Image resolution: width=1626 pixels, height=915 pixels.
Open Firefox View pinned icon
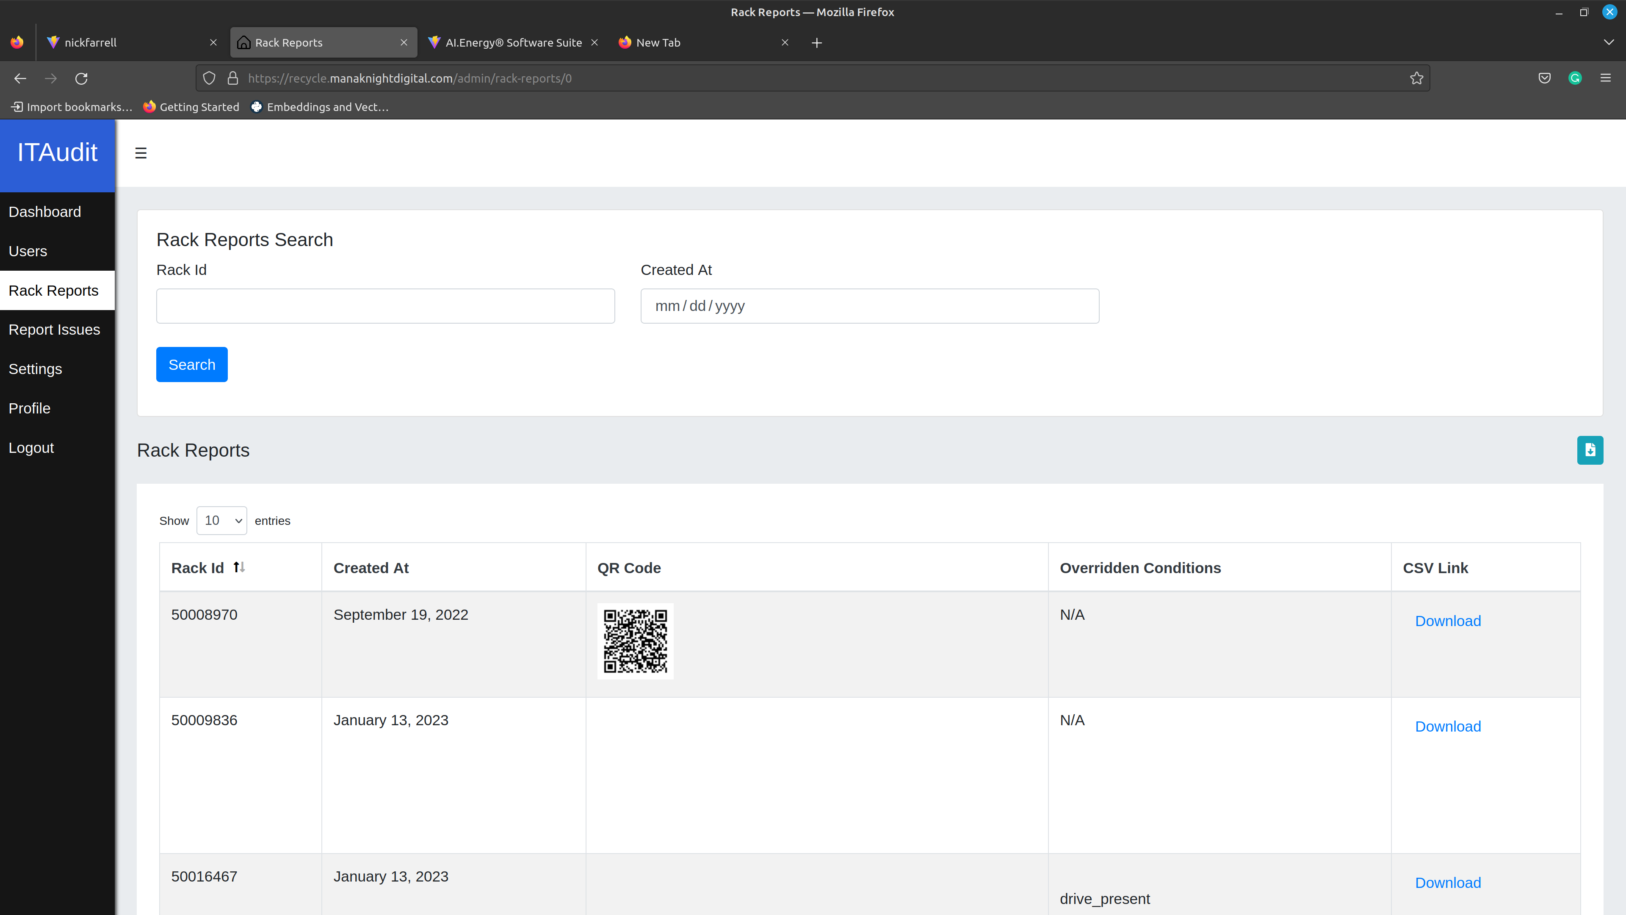(x=17, y=42)
